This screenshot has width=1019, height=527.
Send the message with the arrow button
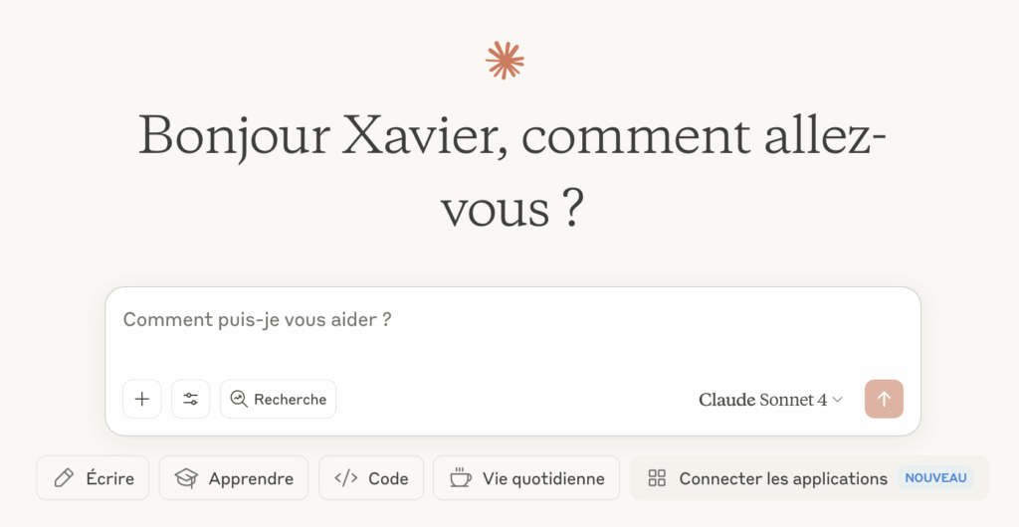point(884,399)
